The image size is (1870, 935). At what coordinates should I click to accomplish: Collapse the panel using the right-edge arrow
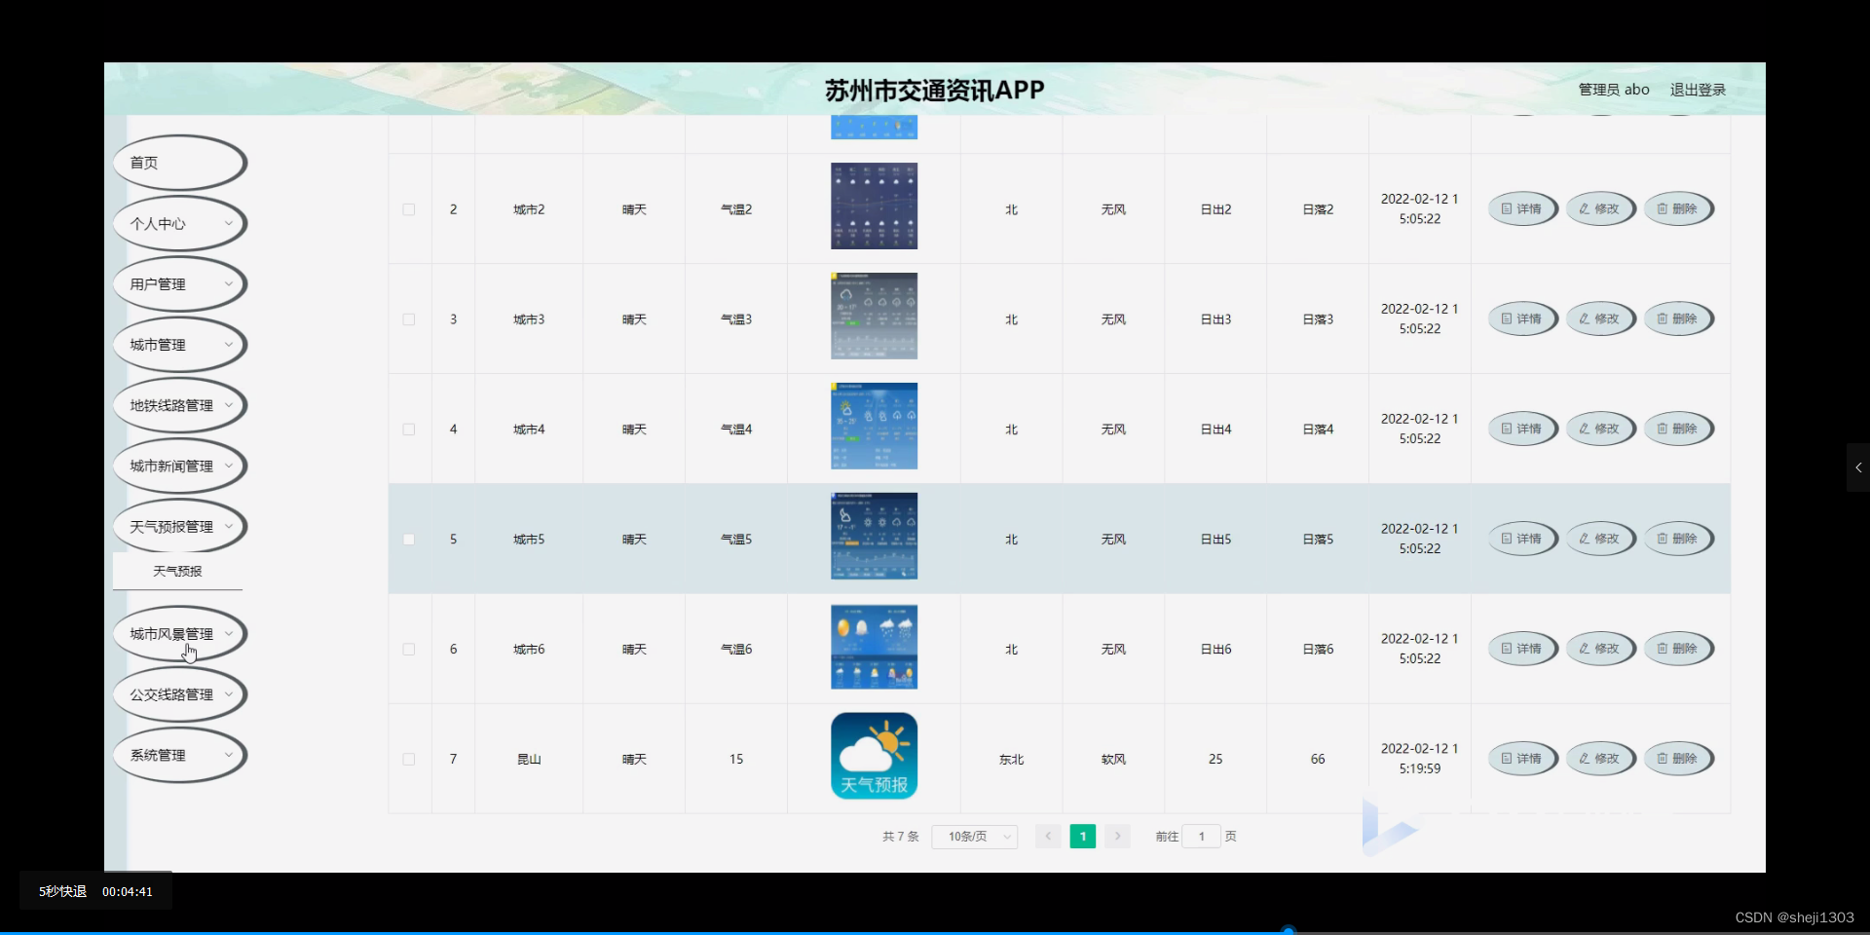coord(1858,467)
